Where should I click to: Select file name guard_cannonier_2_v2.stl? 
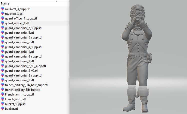pyautogui.click(x=22, y=71)
